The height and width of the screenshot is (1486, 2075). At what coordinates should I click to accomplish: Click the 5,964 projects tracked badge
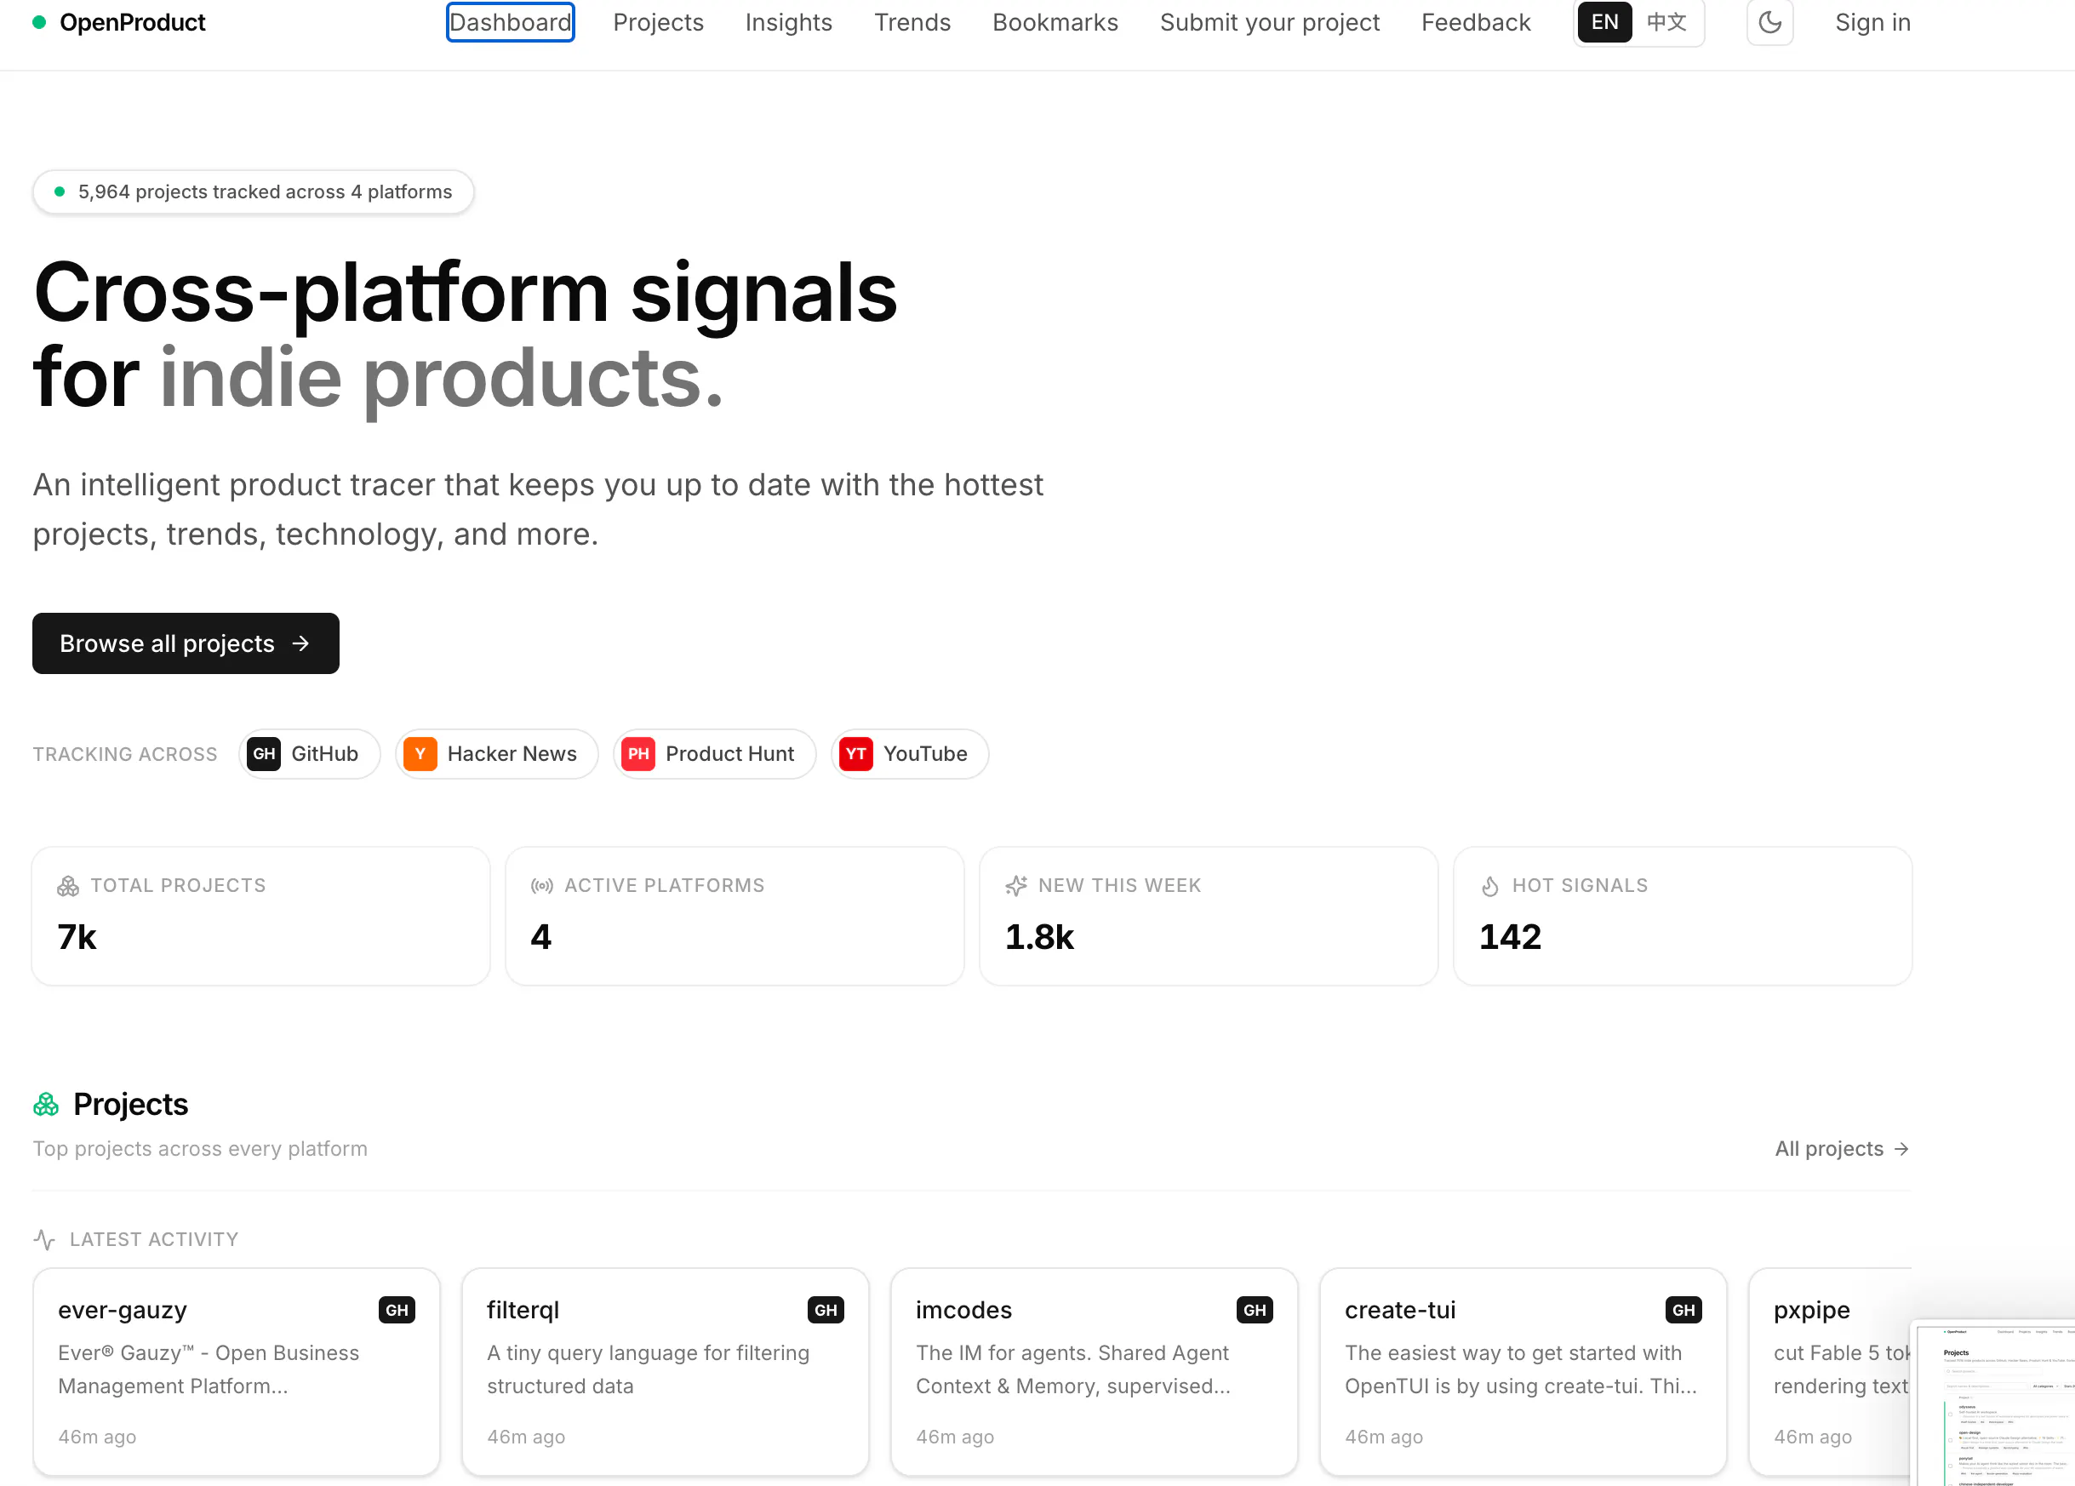pyautogui.click(x=254, y=192)
